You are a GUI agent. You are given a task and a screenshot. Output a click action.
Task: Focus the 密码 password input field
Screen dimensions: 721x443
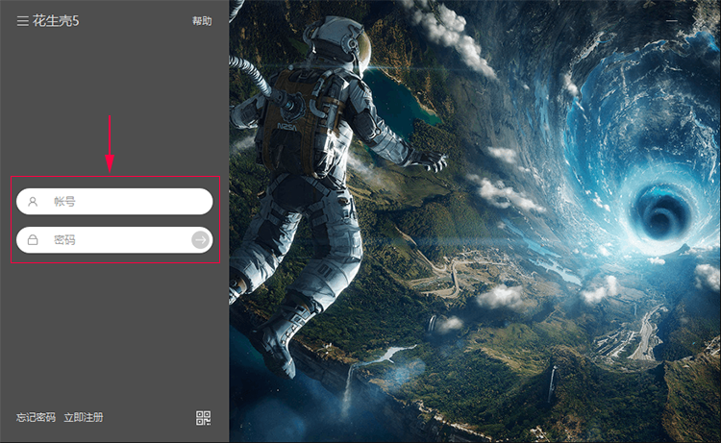tap(114, 240)
